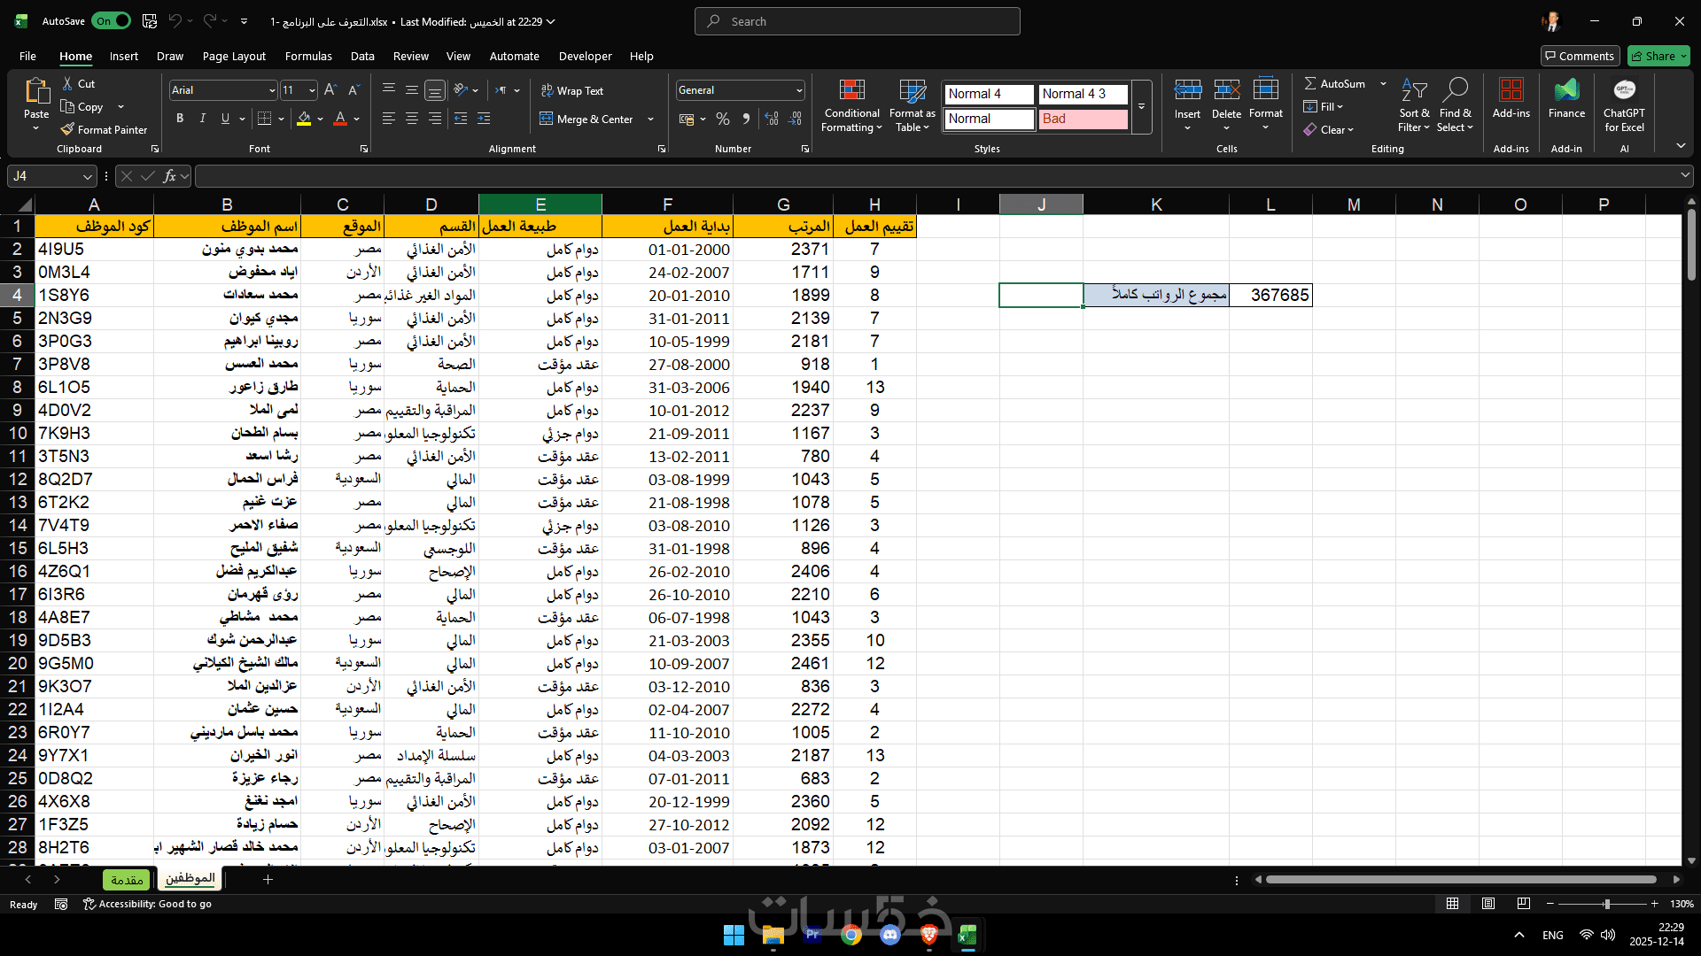The width and height of the screenshot is (1701, 956).
Task: Click the percent style icon
Action: [723, 119]
